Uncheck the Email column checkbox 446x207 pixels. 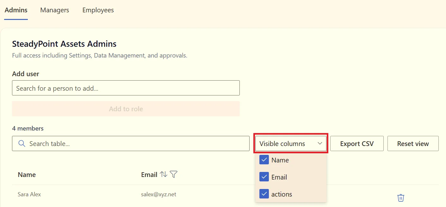coord(264,177)
